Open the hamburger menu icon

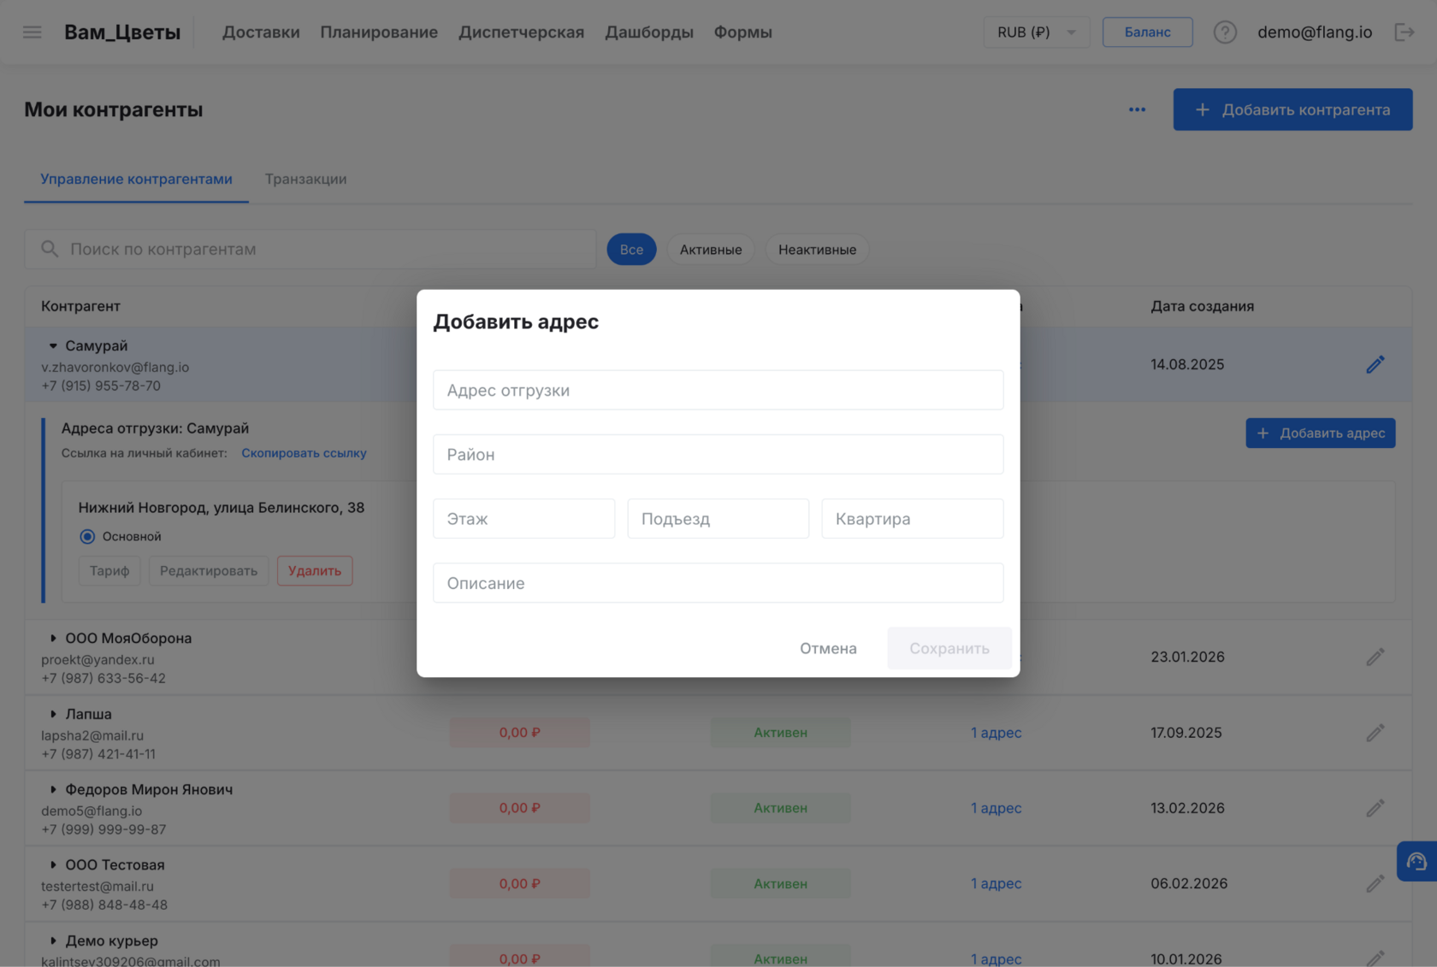[x=32, y=32]
